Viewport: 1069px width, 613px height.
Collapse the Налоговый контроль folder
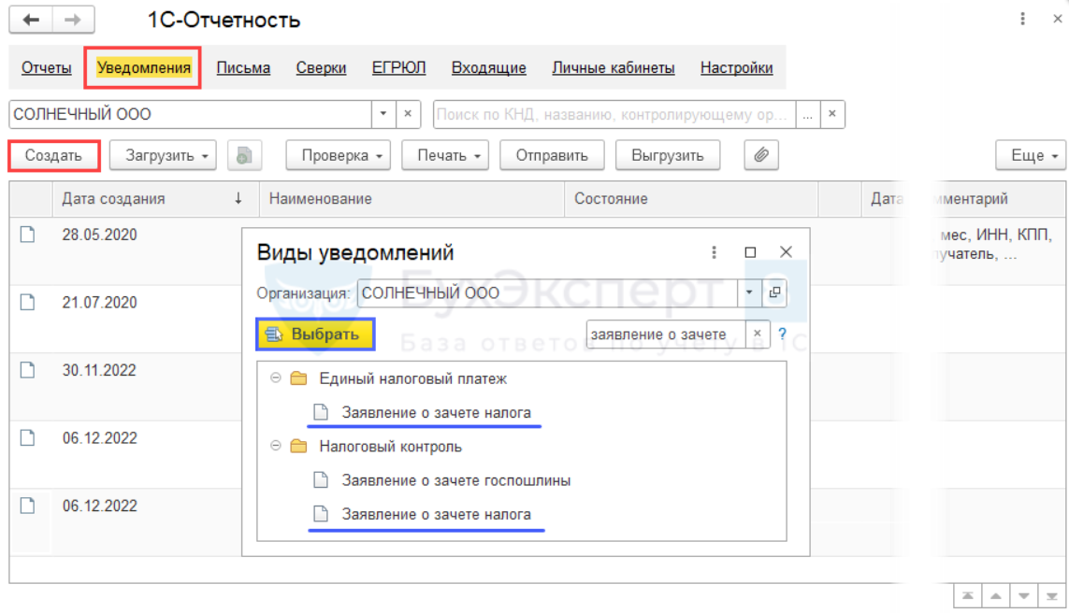tap(275, 446)
